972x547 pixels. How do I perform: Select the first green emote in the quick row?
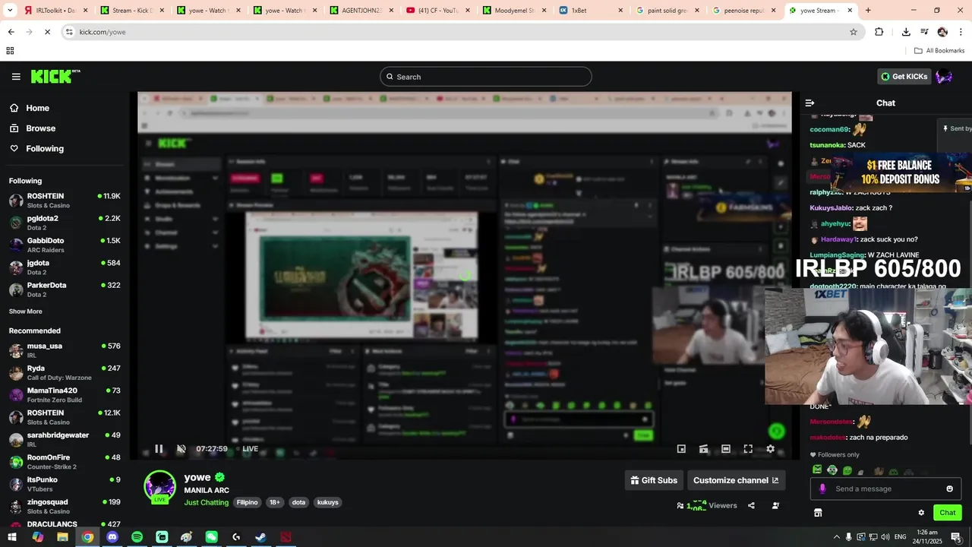pos(817,470)
